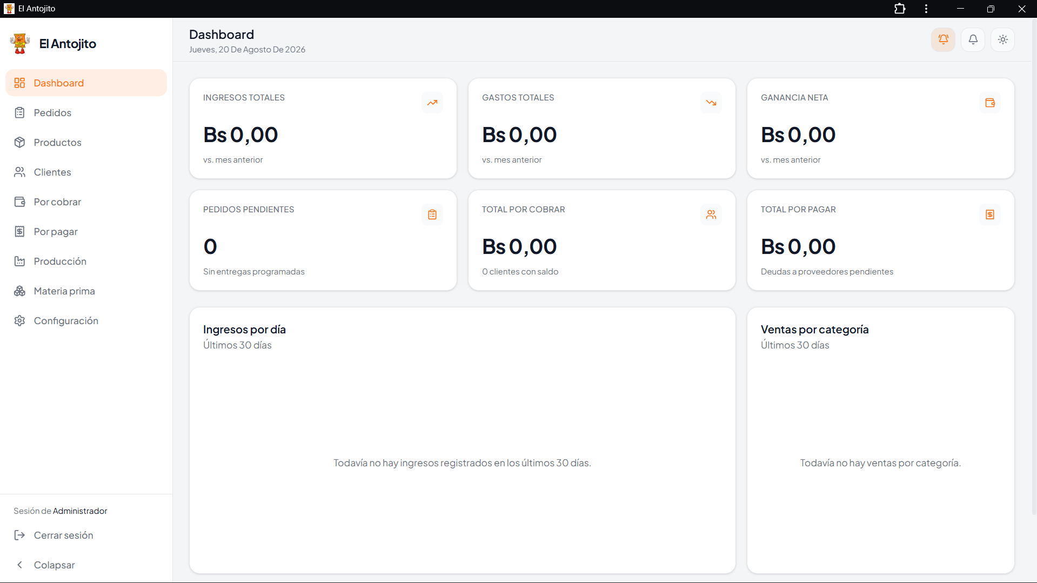Click the orange ringing bell alerts icon
Image resolution: width=1037 pixels, height=583 pixels.
tap(943, 39)
